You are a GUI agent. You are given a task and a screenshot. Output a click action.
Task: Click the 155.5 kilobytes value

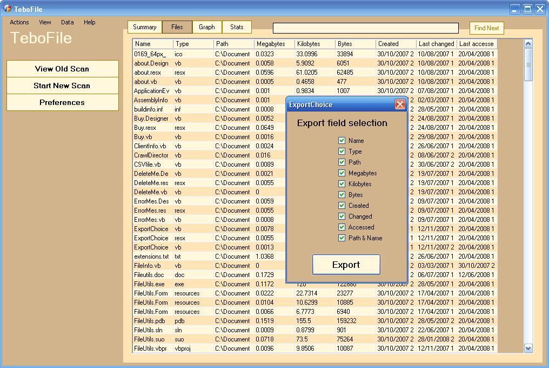click(304, 320)
